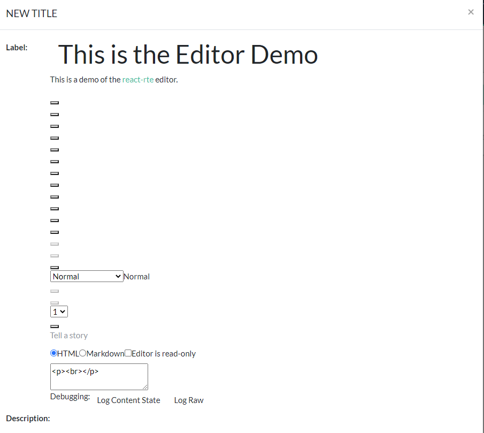Open the react-rte link
Viewport: 484px width, 433px height.
click(137, 80)
